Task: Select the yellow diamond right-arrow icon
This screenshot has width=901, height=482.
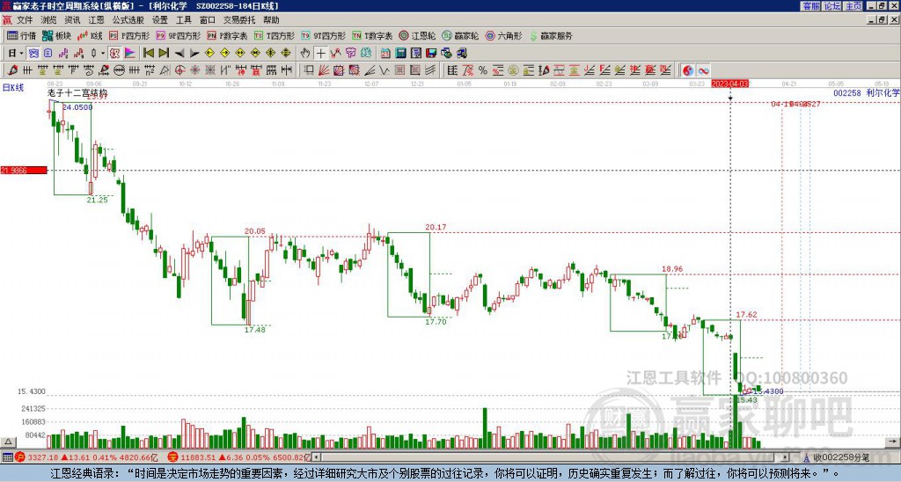Action: [225, 54]
